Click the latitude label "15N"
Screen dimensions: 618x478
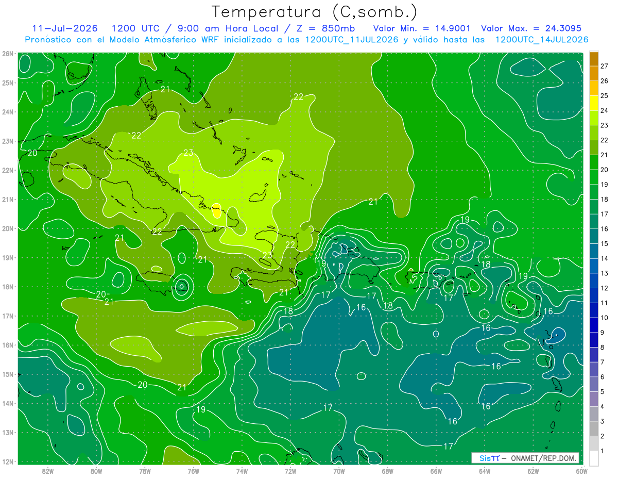click(8, 374)
